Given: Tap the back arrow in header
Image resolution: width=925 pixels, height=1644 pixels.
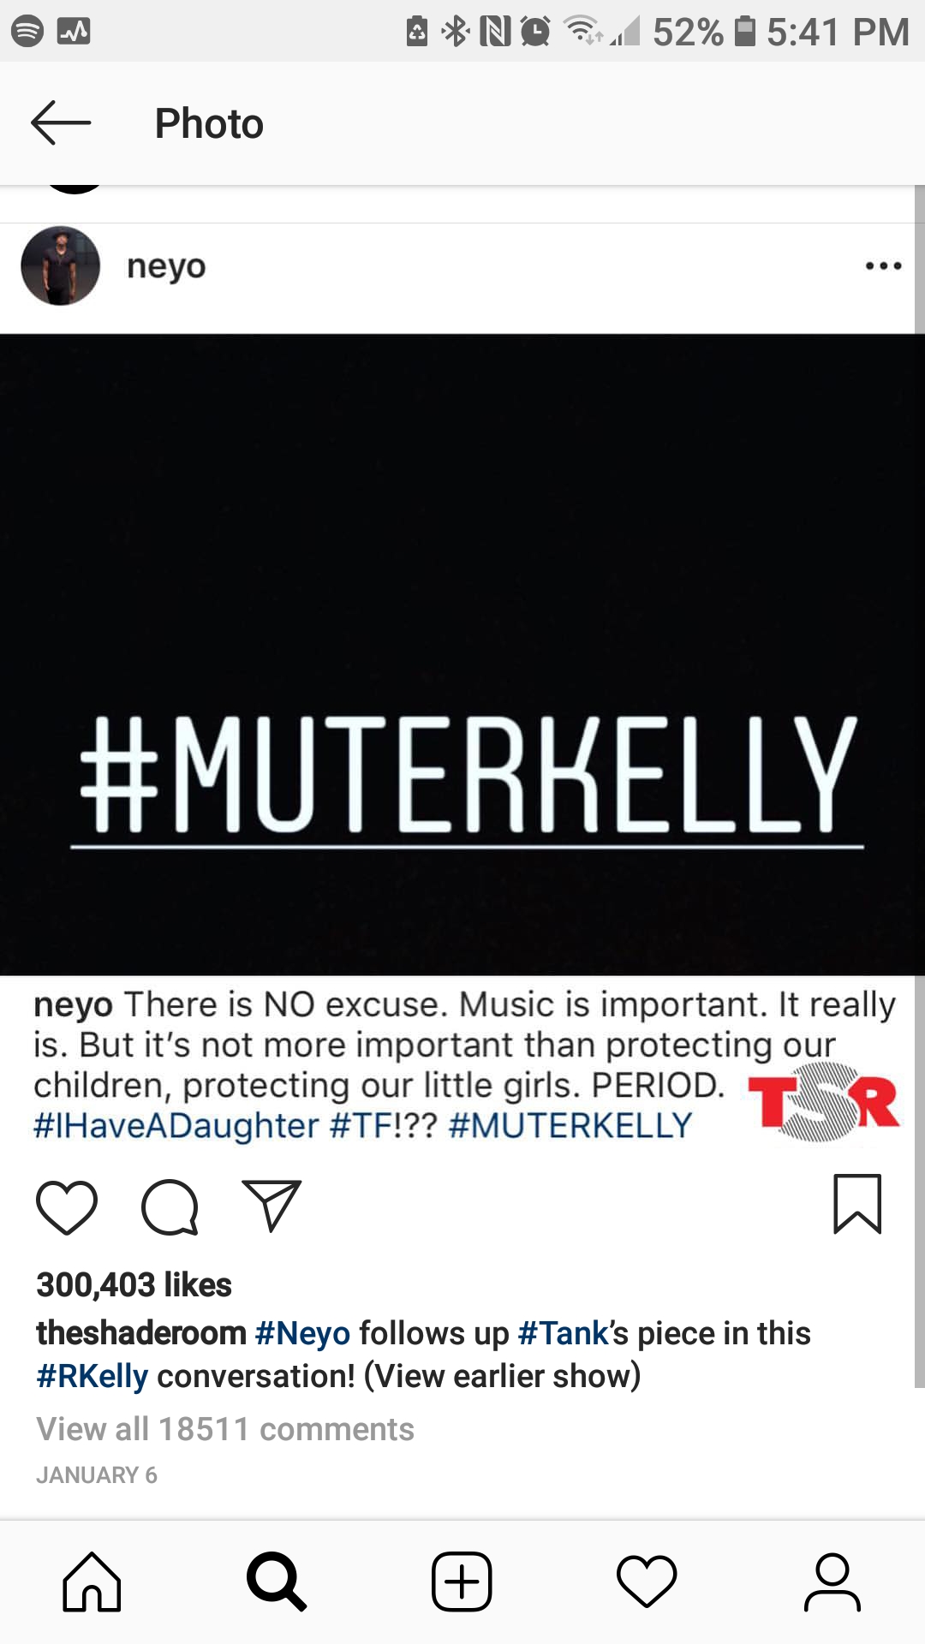Looking at the screenshot, I should coord(61,123).
